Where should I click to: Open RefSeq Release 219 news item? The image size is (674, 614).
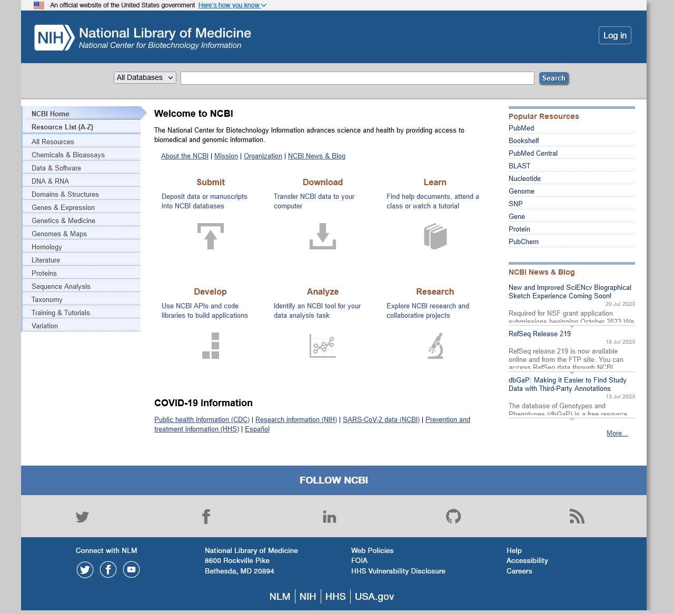(540, 334)
